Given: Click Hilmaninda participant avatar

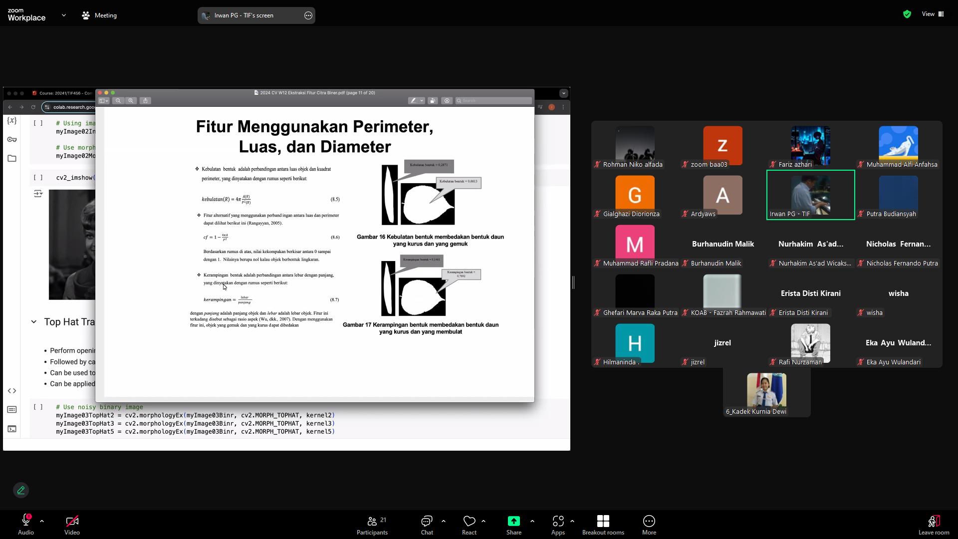Looking at the screenshot, I should (x=635, y=343).
